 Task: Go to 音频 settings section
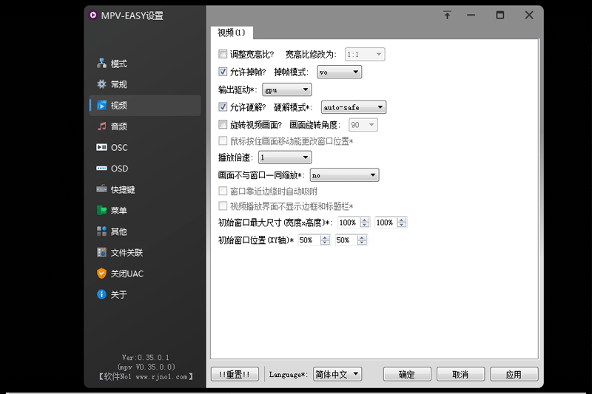pyautogui.click(x=145, y=126)
